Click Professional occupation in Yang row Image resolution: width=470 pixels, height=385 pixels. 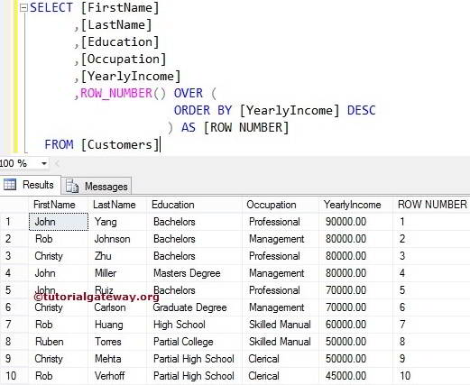[x=281, y=222]
